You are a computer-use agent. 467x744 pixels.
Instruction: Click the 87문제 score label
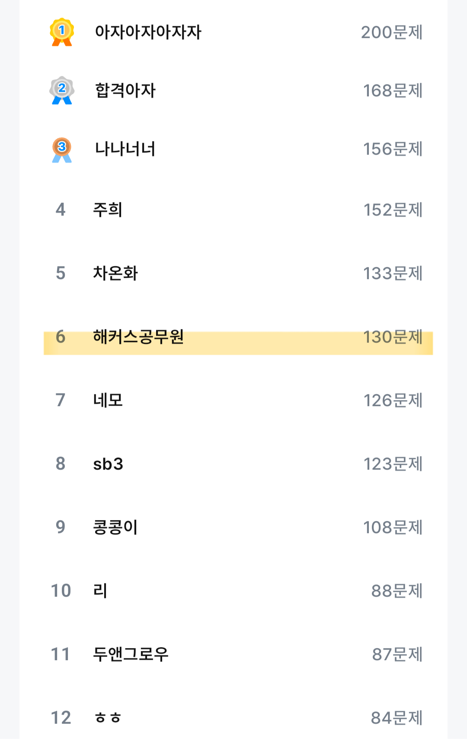coord(397,655)
